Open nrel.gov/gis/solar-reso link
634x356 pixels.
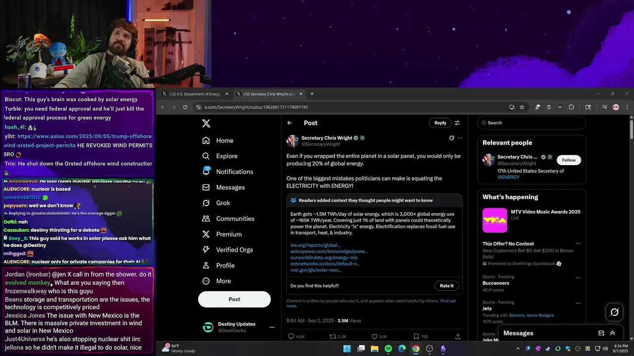(316, 270)
